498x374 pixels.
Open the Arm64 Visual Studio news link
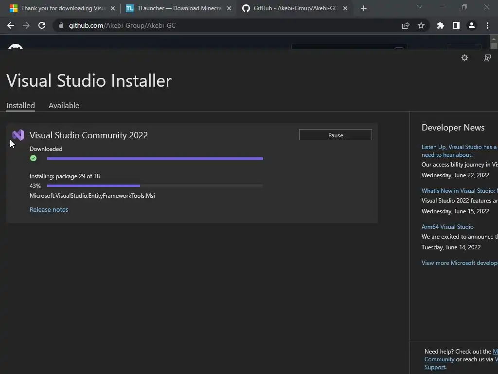(x=447, y=227)
